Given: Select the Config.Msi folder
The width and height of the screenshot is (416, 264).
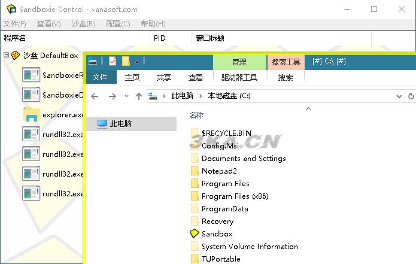Looking at the screenshot, I should (x=220, y=145).
